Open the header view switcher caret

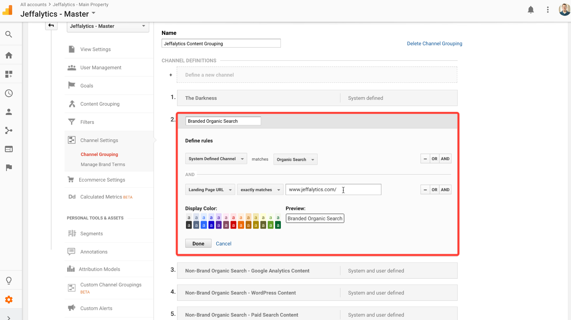94,13
